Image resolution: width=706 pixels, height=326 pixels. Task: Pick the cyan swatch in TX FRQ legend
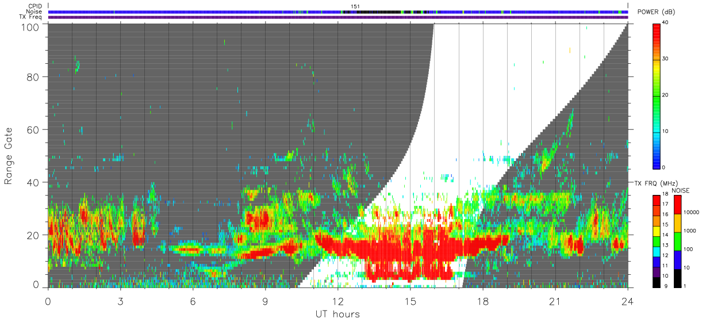click(656, 251)
